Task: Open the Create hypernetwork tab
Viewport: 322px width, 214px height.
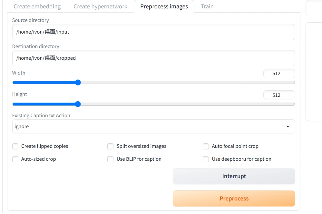Action: point(100,6)
